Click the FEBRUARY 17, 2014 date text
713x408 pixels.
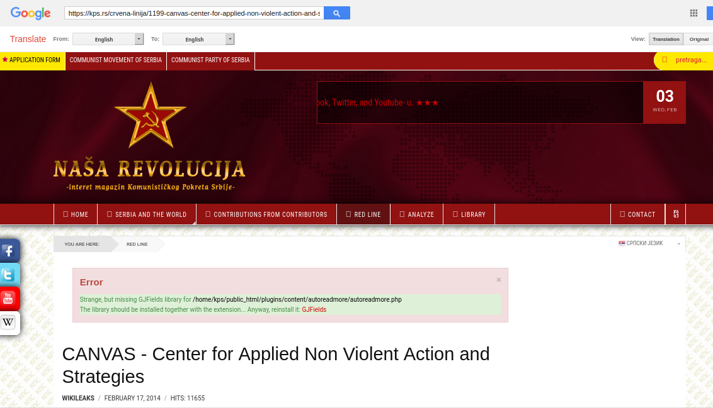[132, 398]
